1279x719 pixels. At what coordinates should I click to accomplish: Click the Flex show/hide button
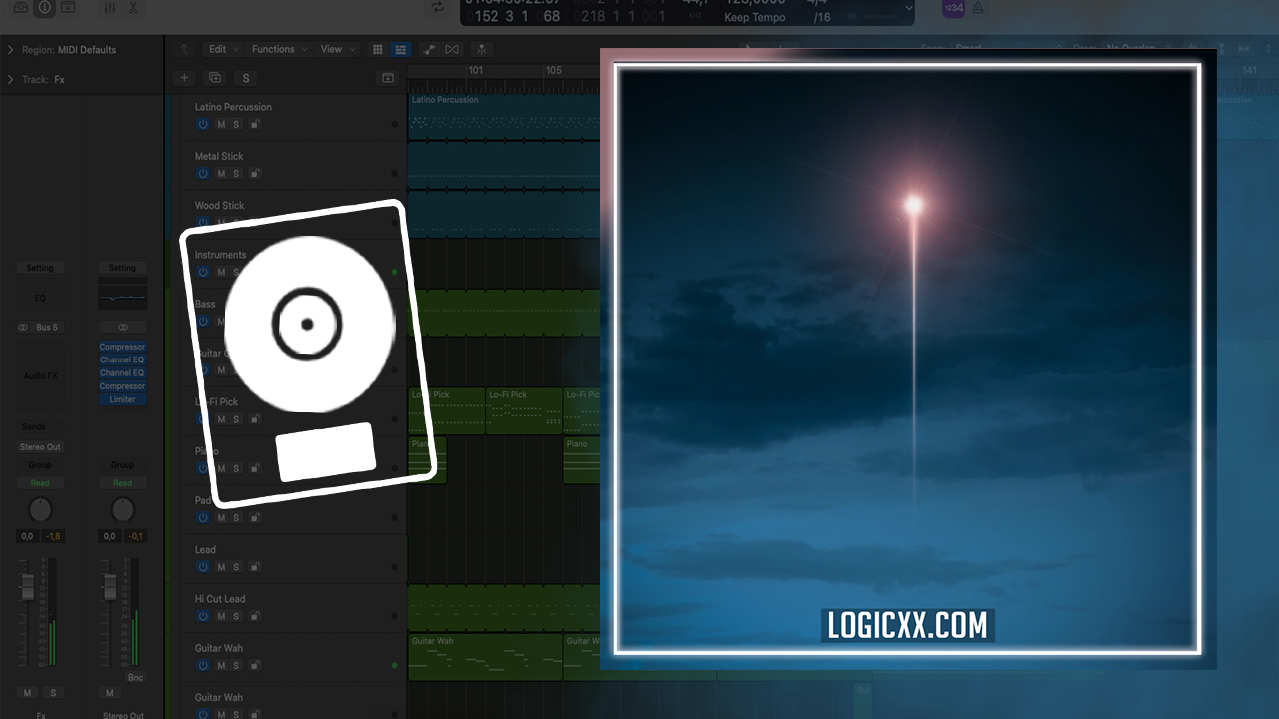click(453, 49)
